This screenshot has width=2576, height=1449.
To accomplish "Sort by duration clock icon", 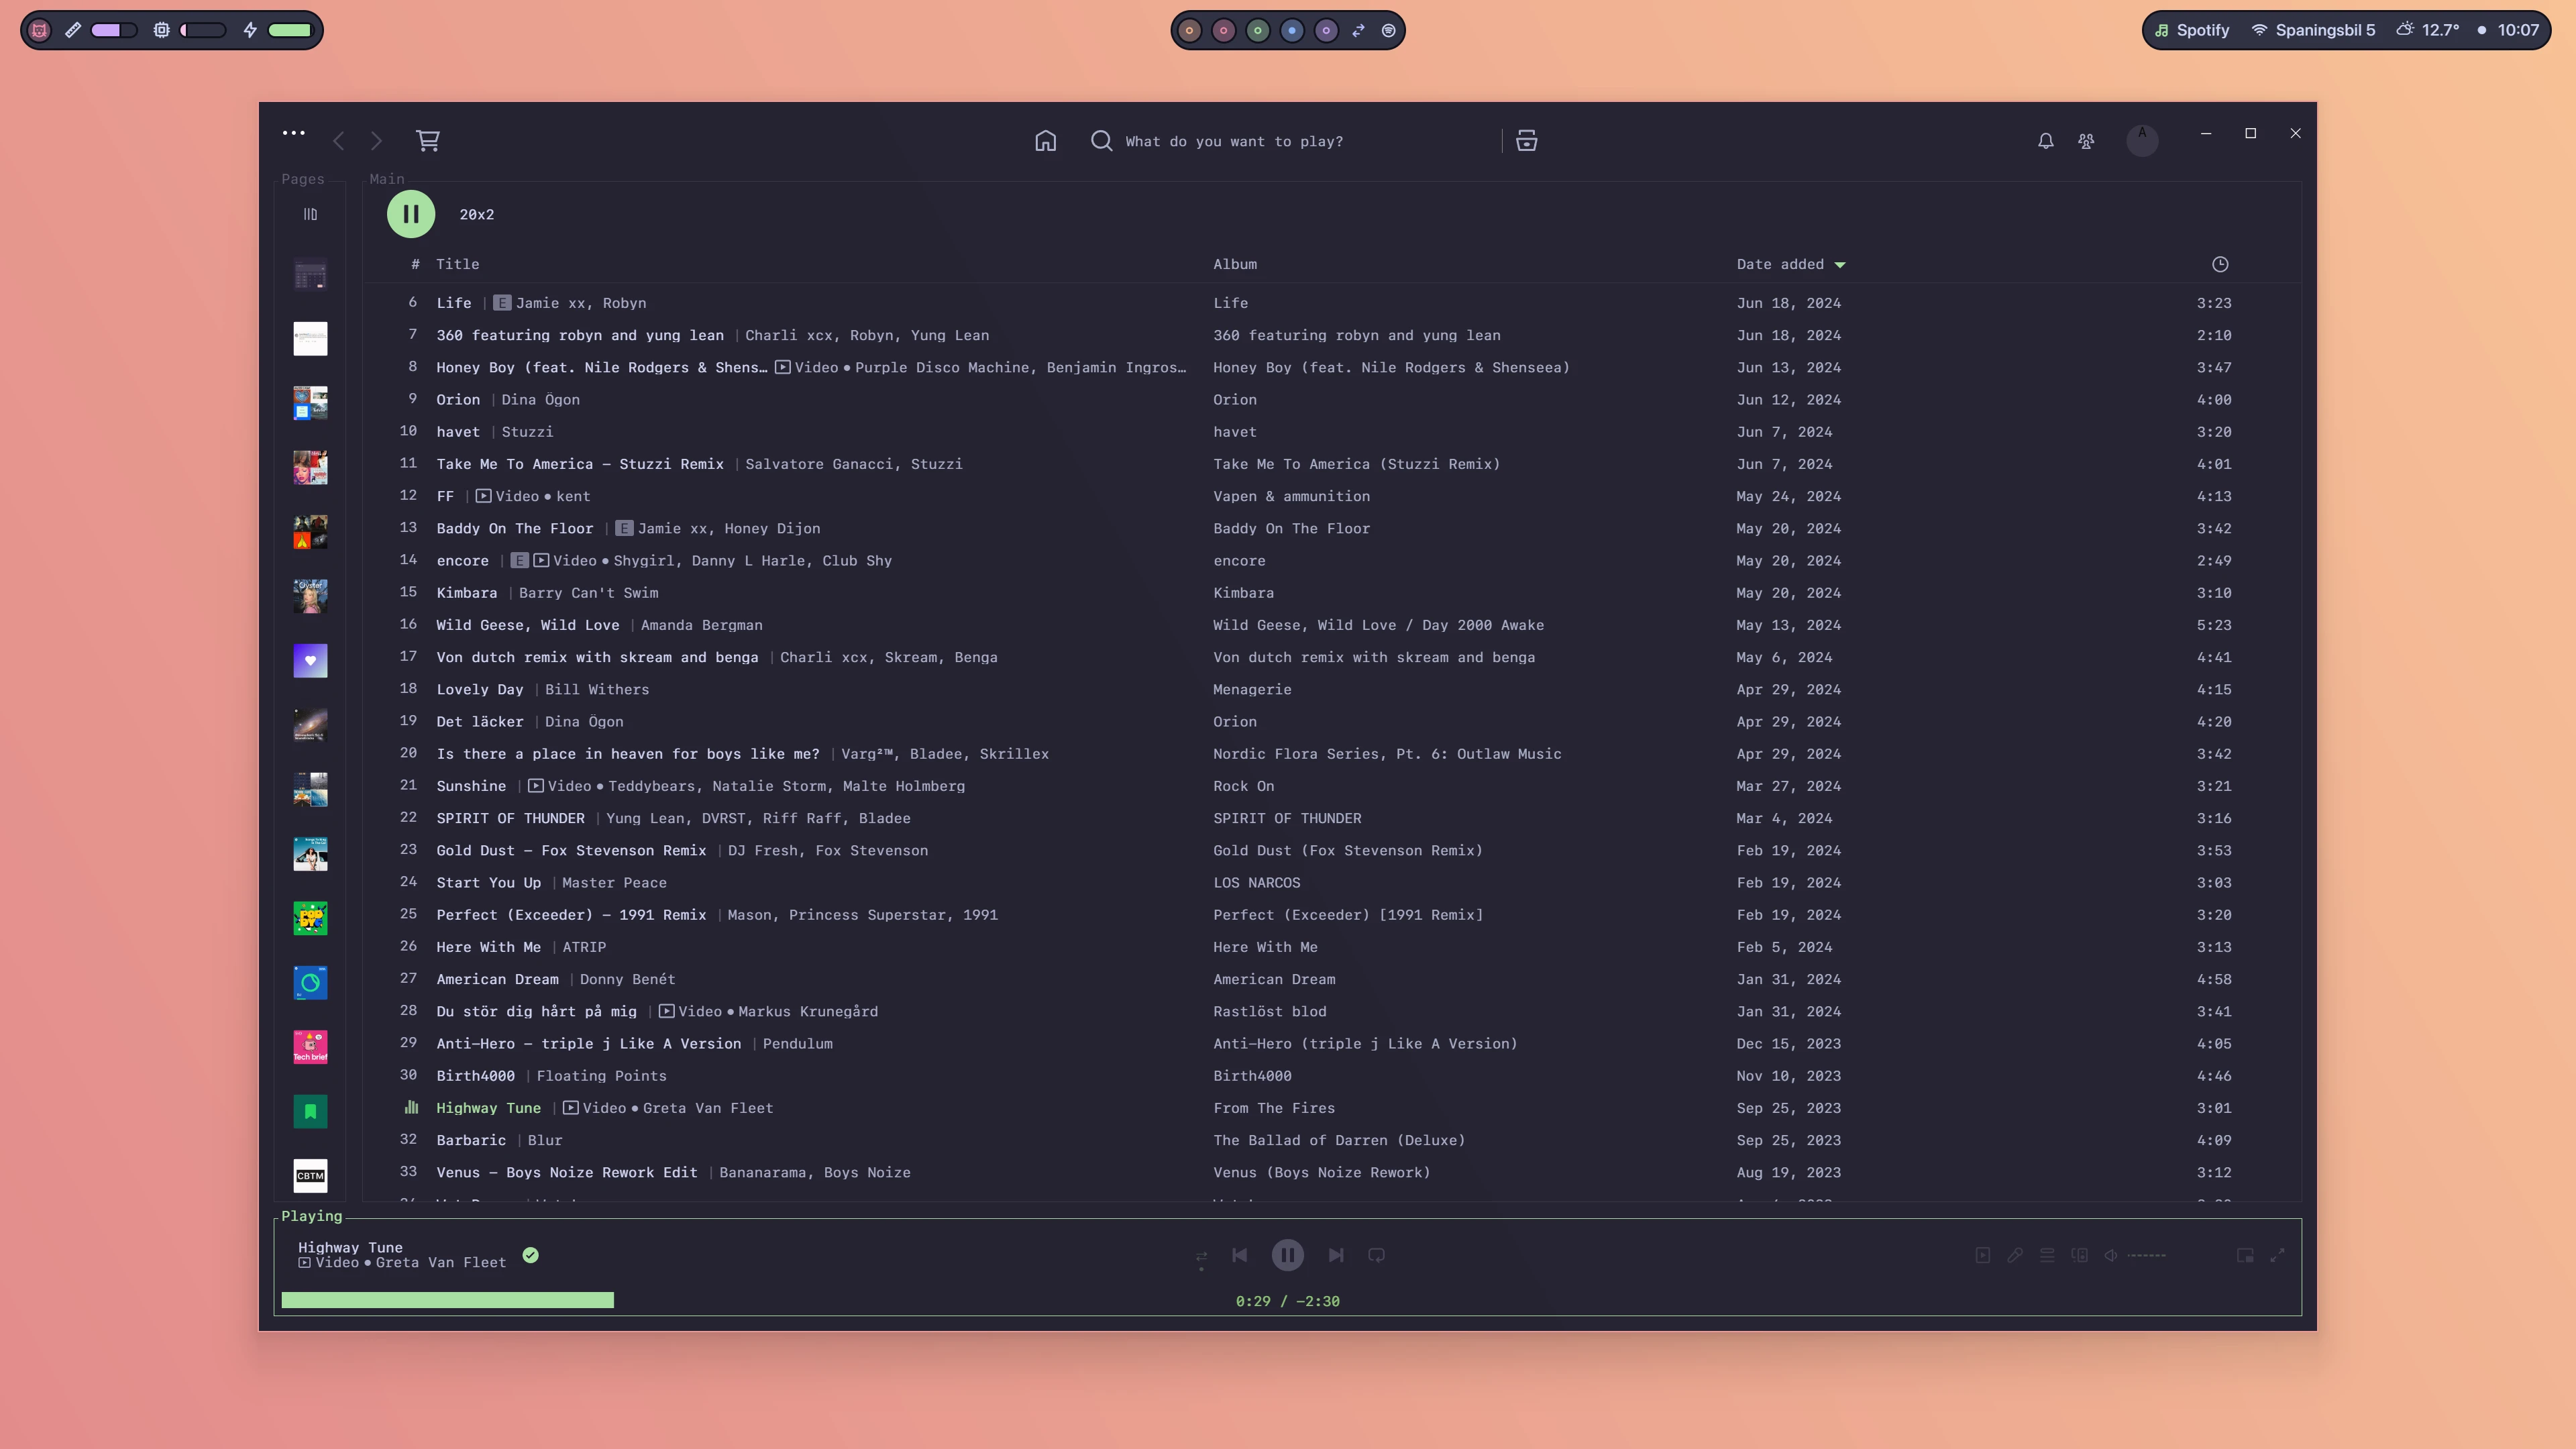I will [2220, 264].
